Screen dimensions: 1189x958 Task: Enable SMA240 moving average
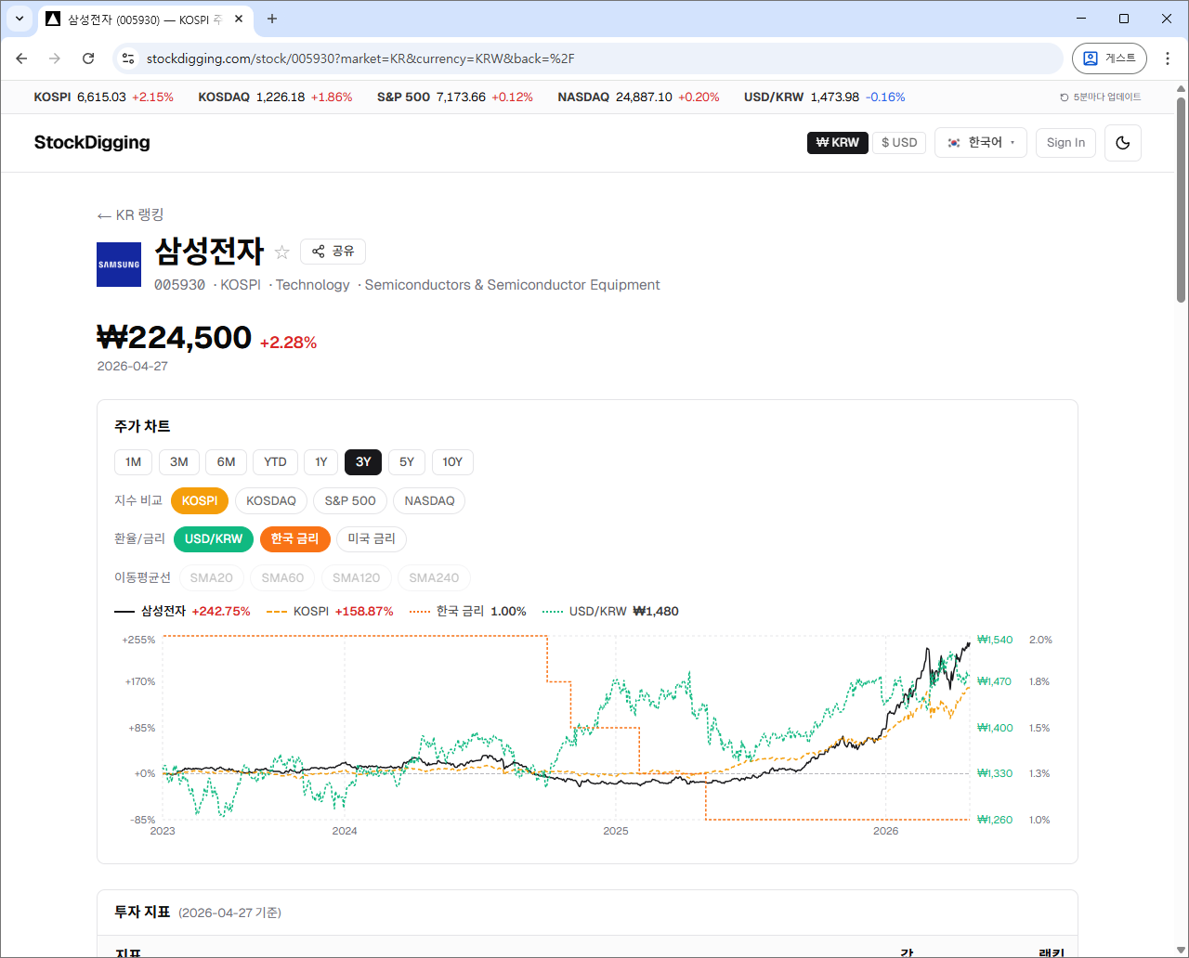[434, 578]
